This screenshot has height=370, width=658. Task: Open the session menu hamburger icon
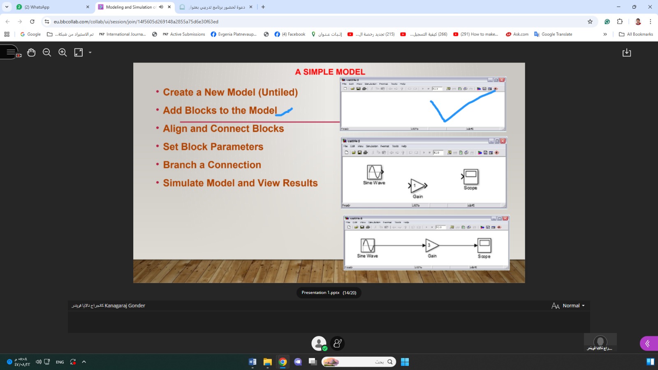tap(11, 52)
